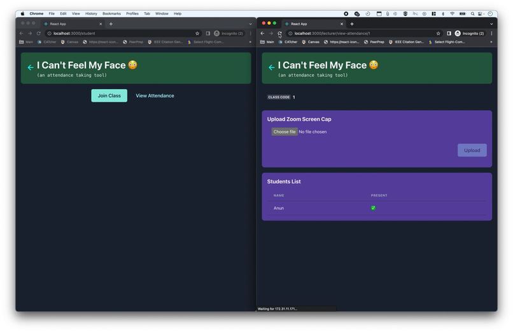Go forward in student browser window
Viewport: 513px width, 332px height.
coord(30,33)
